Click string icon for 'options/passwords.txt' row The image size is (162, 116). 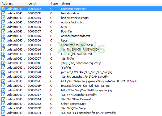pos(3,36)
